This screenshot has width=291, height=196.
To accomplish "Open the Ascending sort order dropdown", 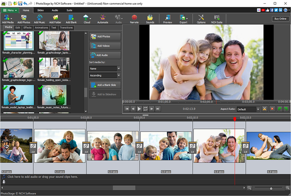I will point(104,75).
